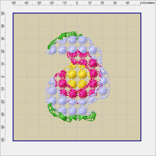Click the -50 mark on the vertical ruler
This screenshot has height=156, width=156.
click(2, 140)
